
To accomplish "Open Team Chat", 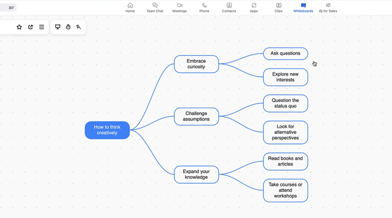I will tap(154, 7).
